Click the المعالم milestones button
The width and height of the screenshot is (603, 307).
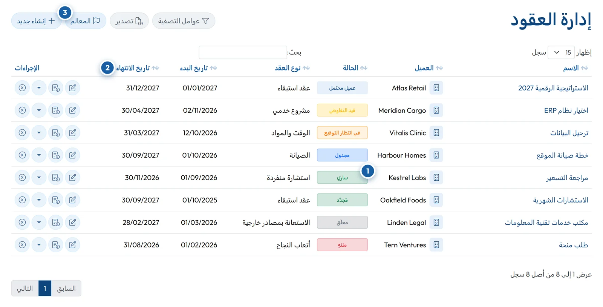pos(85,21)
